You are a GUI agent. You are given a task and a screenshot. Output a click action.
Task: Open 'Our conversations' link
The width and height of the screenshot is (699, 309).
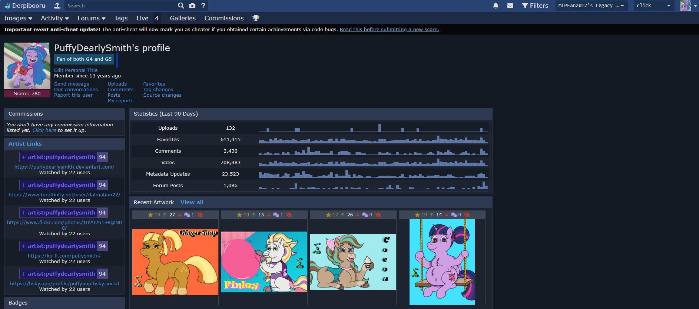tap(76, 90)
